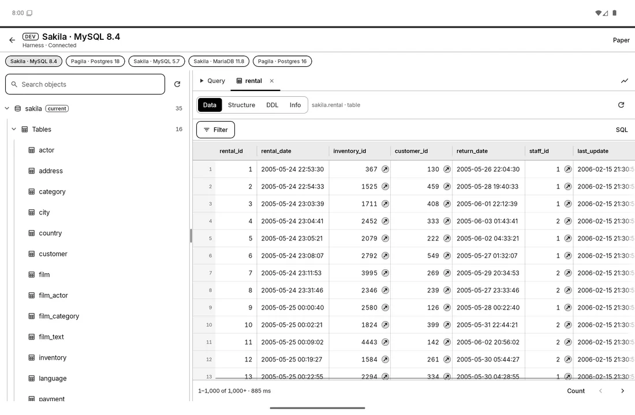Follow customer_id 549 foreign key link

pyautogui.click(x=447, y=256)
